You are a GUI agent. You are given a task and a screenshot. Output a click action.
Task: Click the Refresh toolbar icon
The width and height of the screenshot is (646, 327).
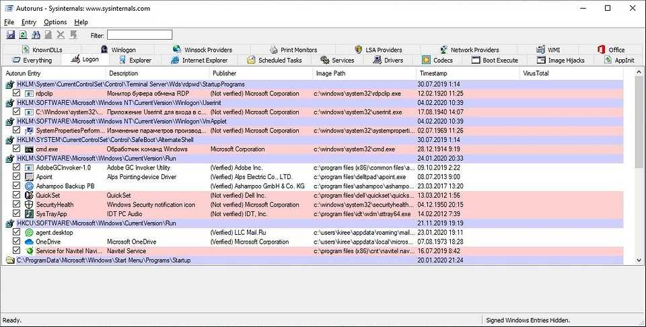(23, 35)
